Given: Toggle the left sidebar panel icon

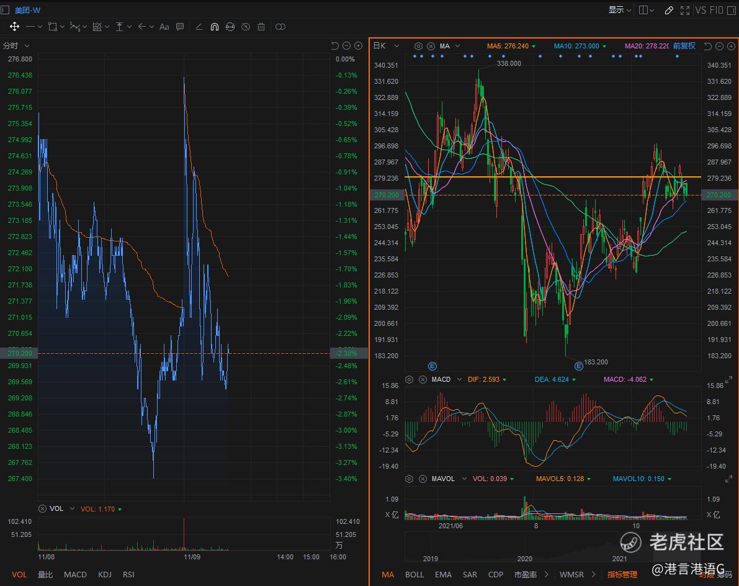Looking at the screenshot, I should [6, 10].
